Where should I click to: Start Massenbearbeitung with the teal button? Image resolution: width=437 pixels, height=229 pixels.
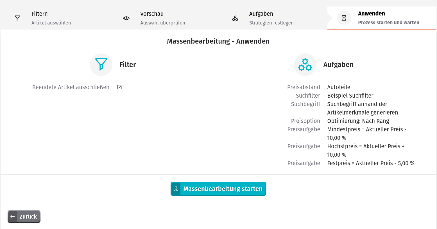point(218,189)
